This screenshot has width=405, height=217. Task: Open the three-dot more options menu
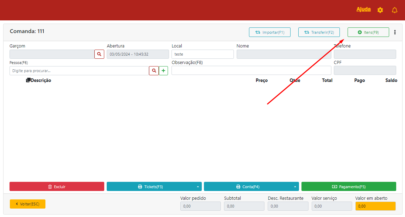395,32
